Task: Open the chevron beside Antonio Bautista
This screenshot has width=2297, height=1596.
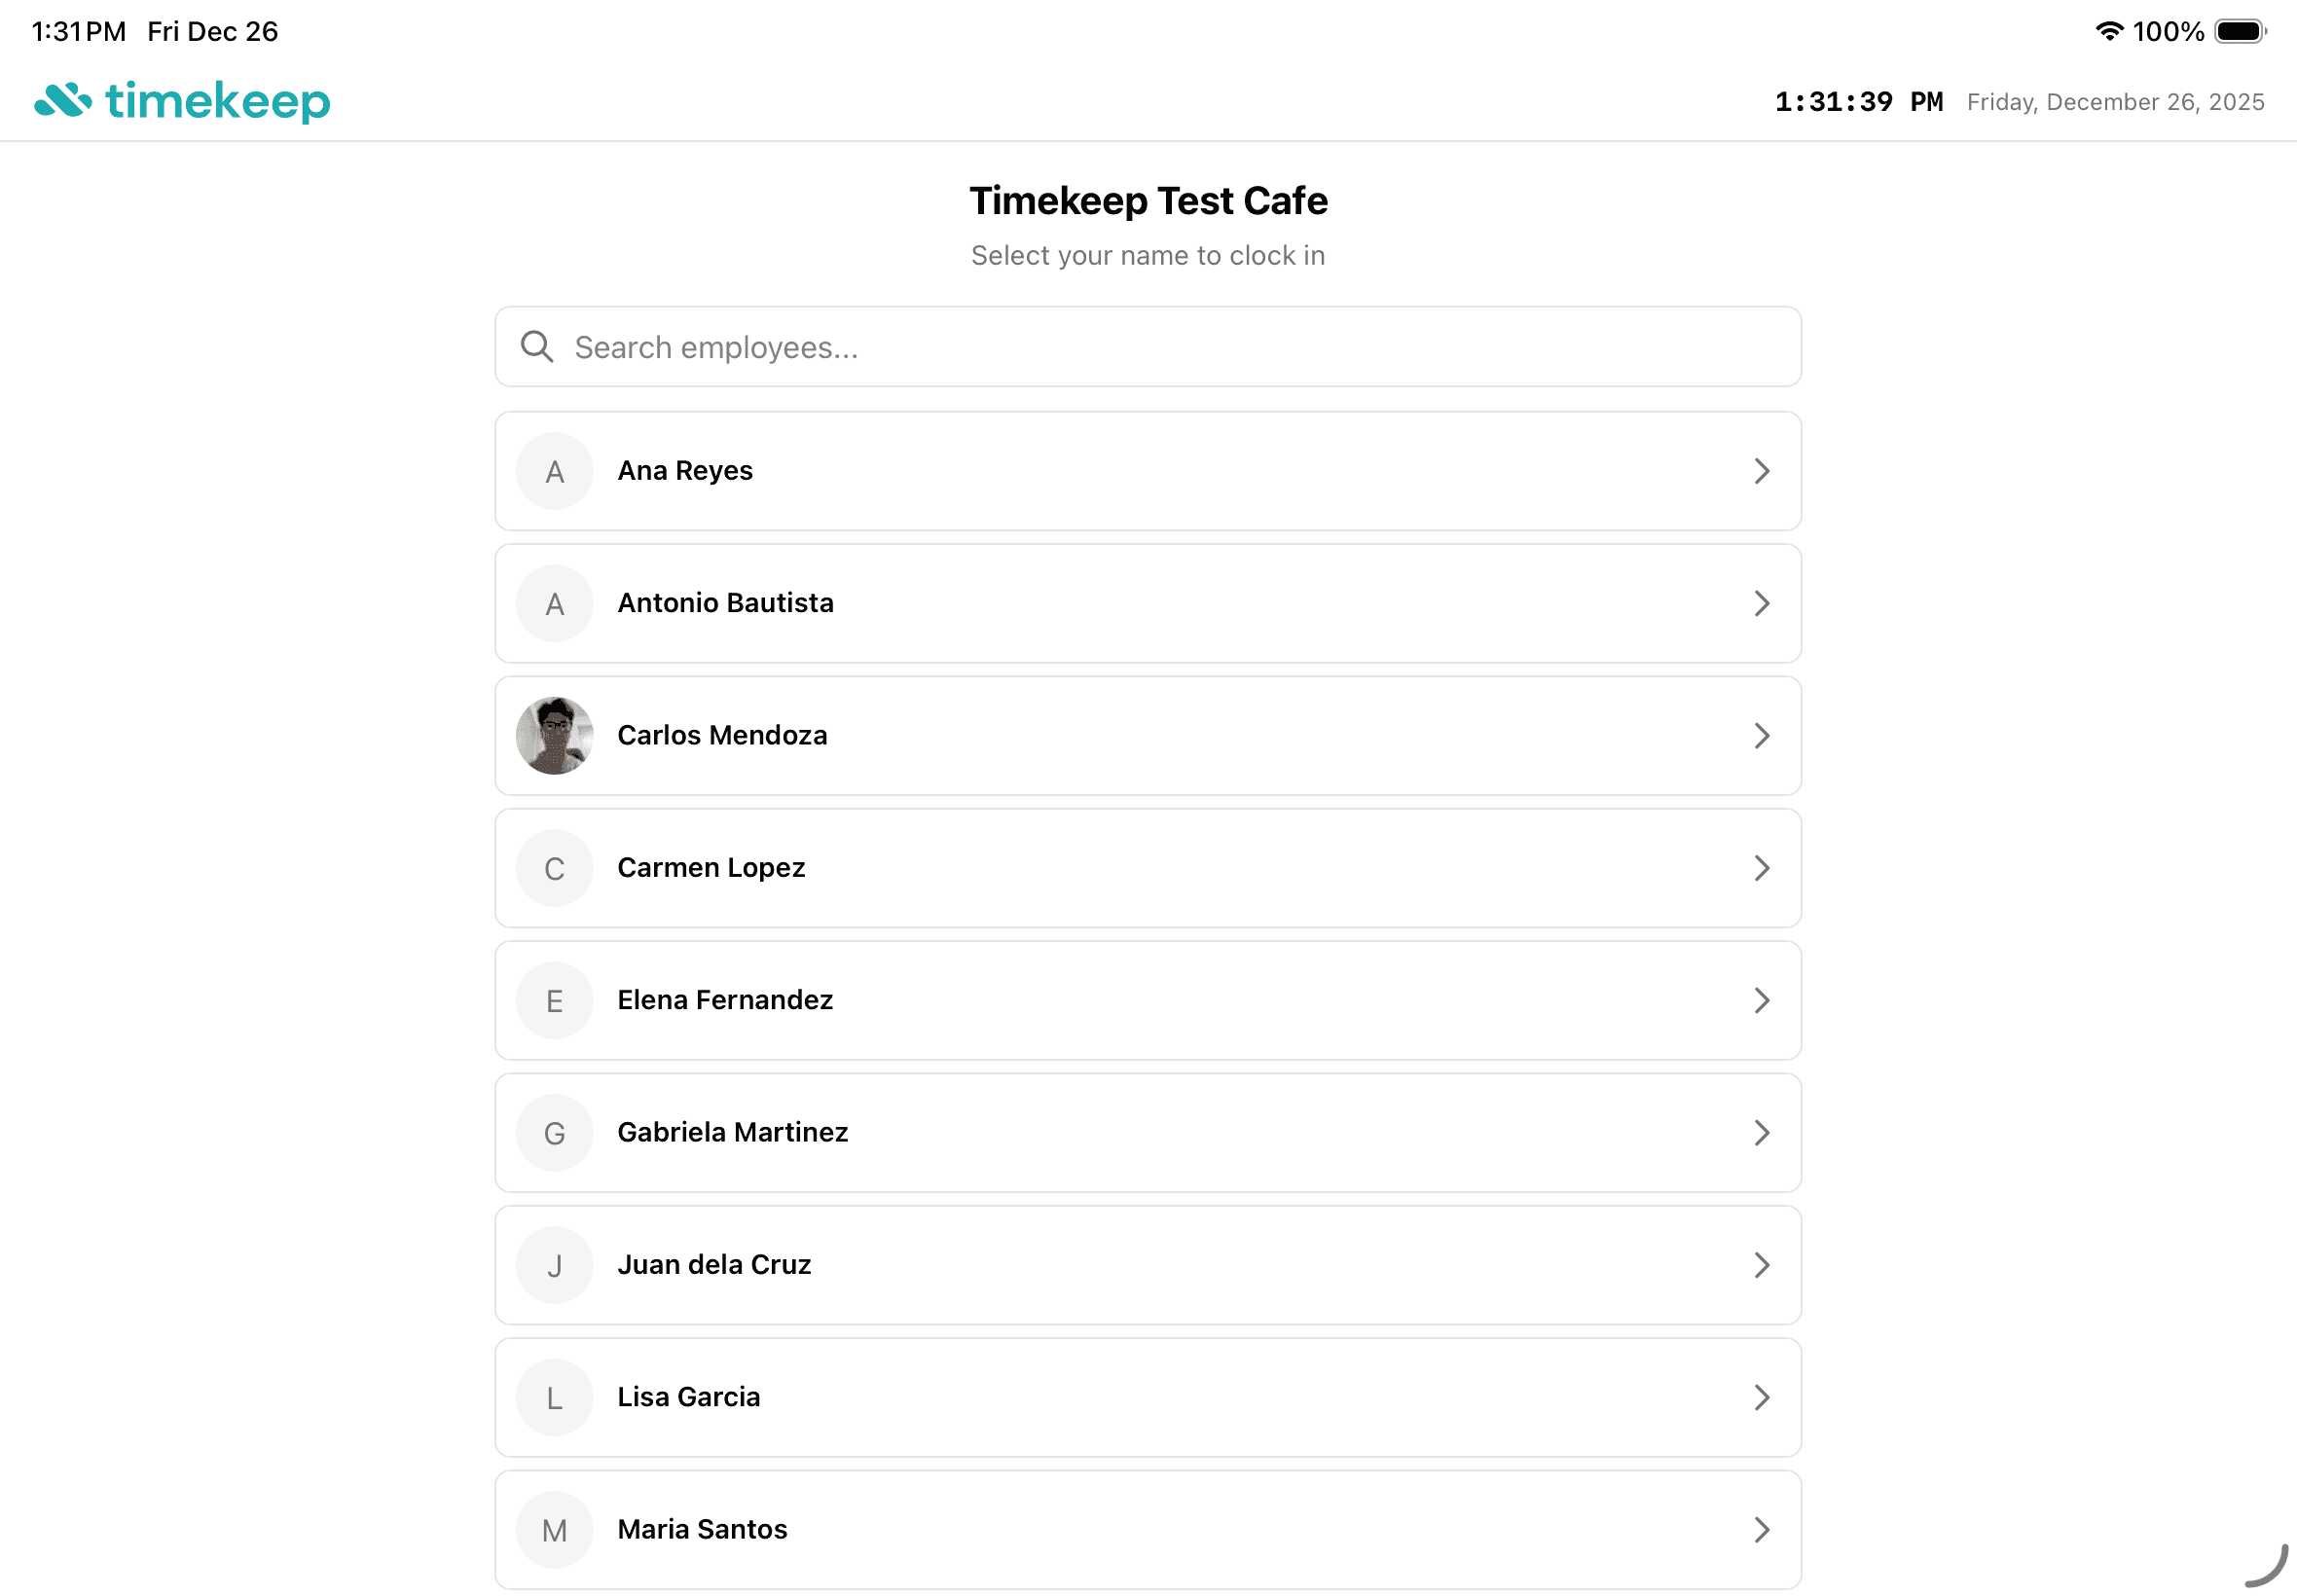Action: click(1761, 603)
